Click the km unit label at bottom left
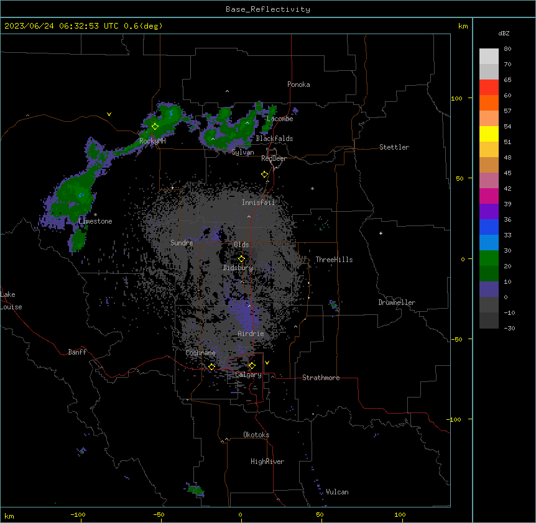This screenshot has height=523, width=536. pyautogui.click(x=9, y=516)
